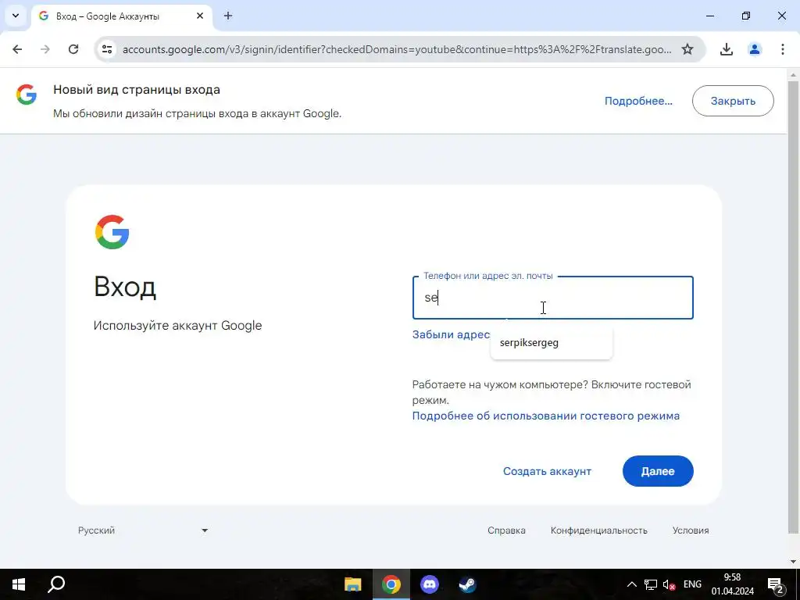This screenshot has height=600, width=800.
Task: Click 'Используйте аккаунт Google' text
Action: 177,326
